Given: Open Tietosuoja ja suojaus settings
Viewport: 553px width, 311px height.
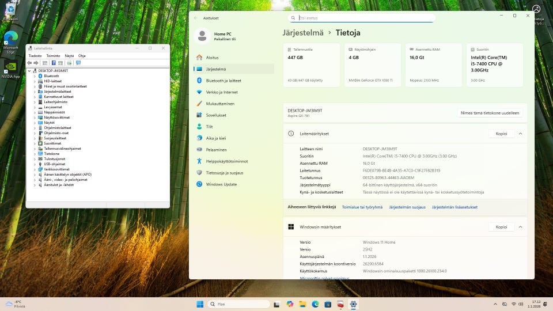Looking at the screenshot, I should [224, 172].
